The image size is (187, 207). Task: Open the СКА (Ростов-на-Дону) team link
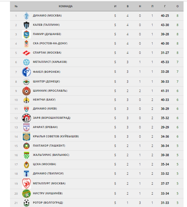pyautogui.click(x=50, y=43)
